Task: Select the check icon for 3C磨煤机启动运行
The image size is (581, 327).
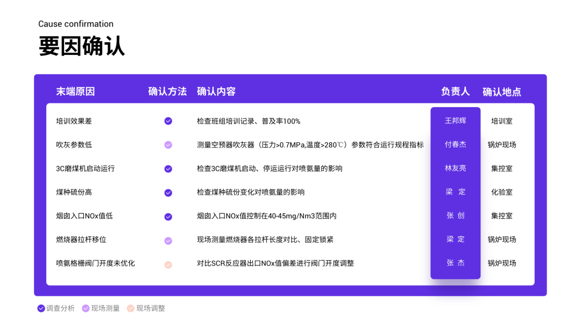Action: pyautogui.click(x=168, y=168)
